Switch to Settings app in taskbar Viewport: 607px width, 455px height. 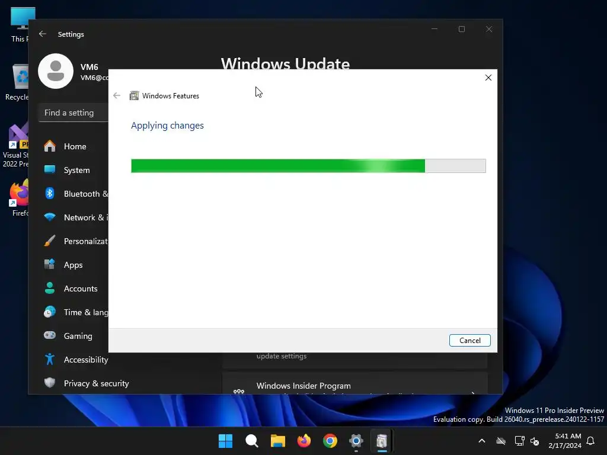pos(356,441)
